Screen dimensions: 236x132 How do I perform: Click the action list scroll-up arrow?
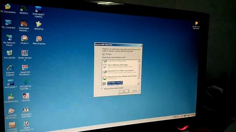point(139,61)
